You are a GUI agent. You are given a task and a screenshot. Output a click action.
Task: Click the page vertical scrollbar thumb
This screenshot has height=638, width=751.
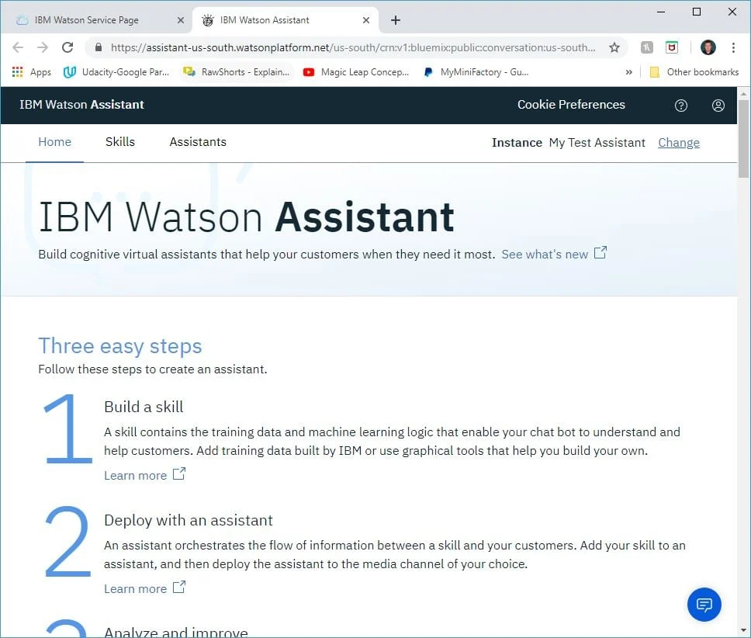(x=743, y=139)
